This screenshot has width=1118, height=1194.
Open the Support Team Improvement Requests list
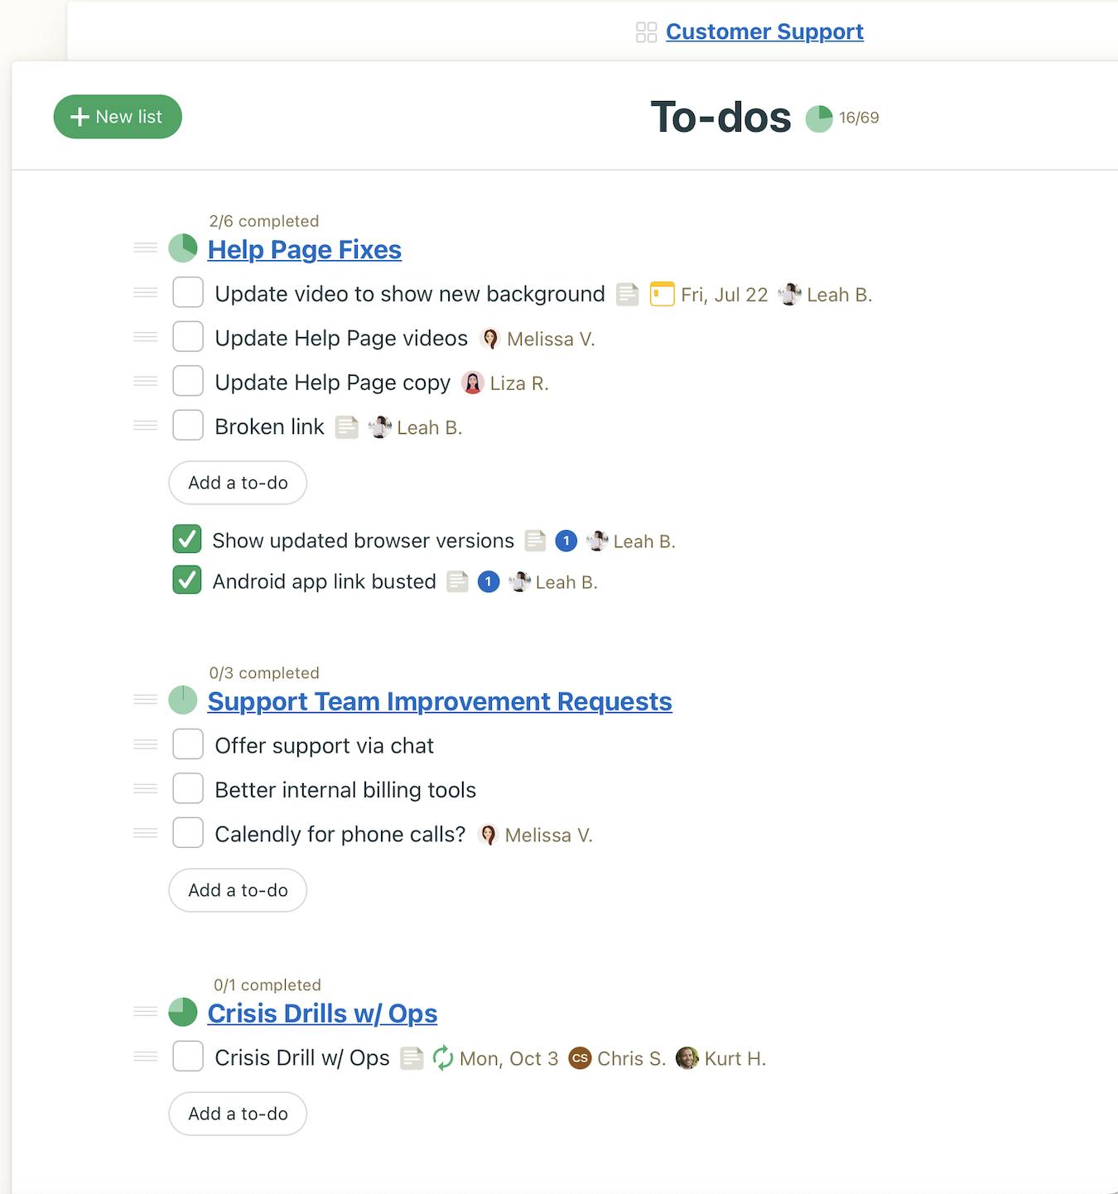[x=440, y=701]
